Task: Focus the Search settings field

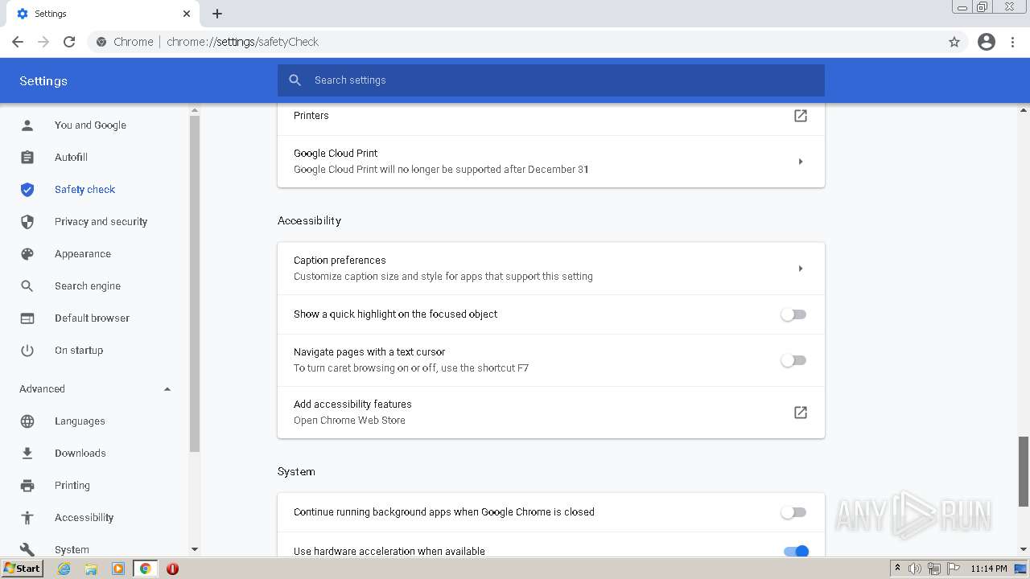Action: click(x=551, y=80)
